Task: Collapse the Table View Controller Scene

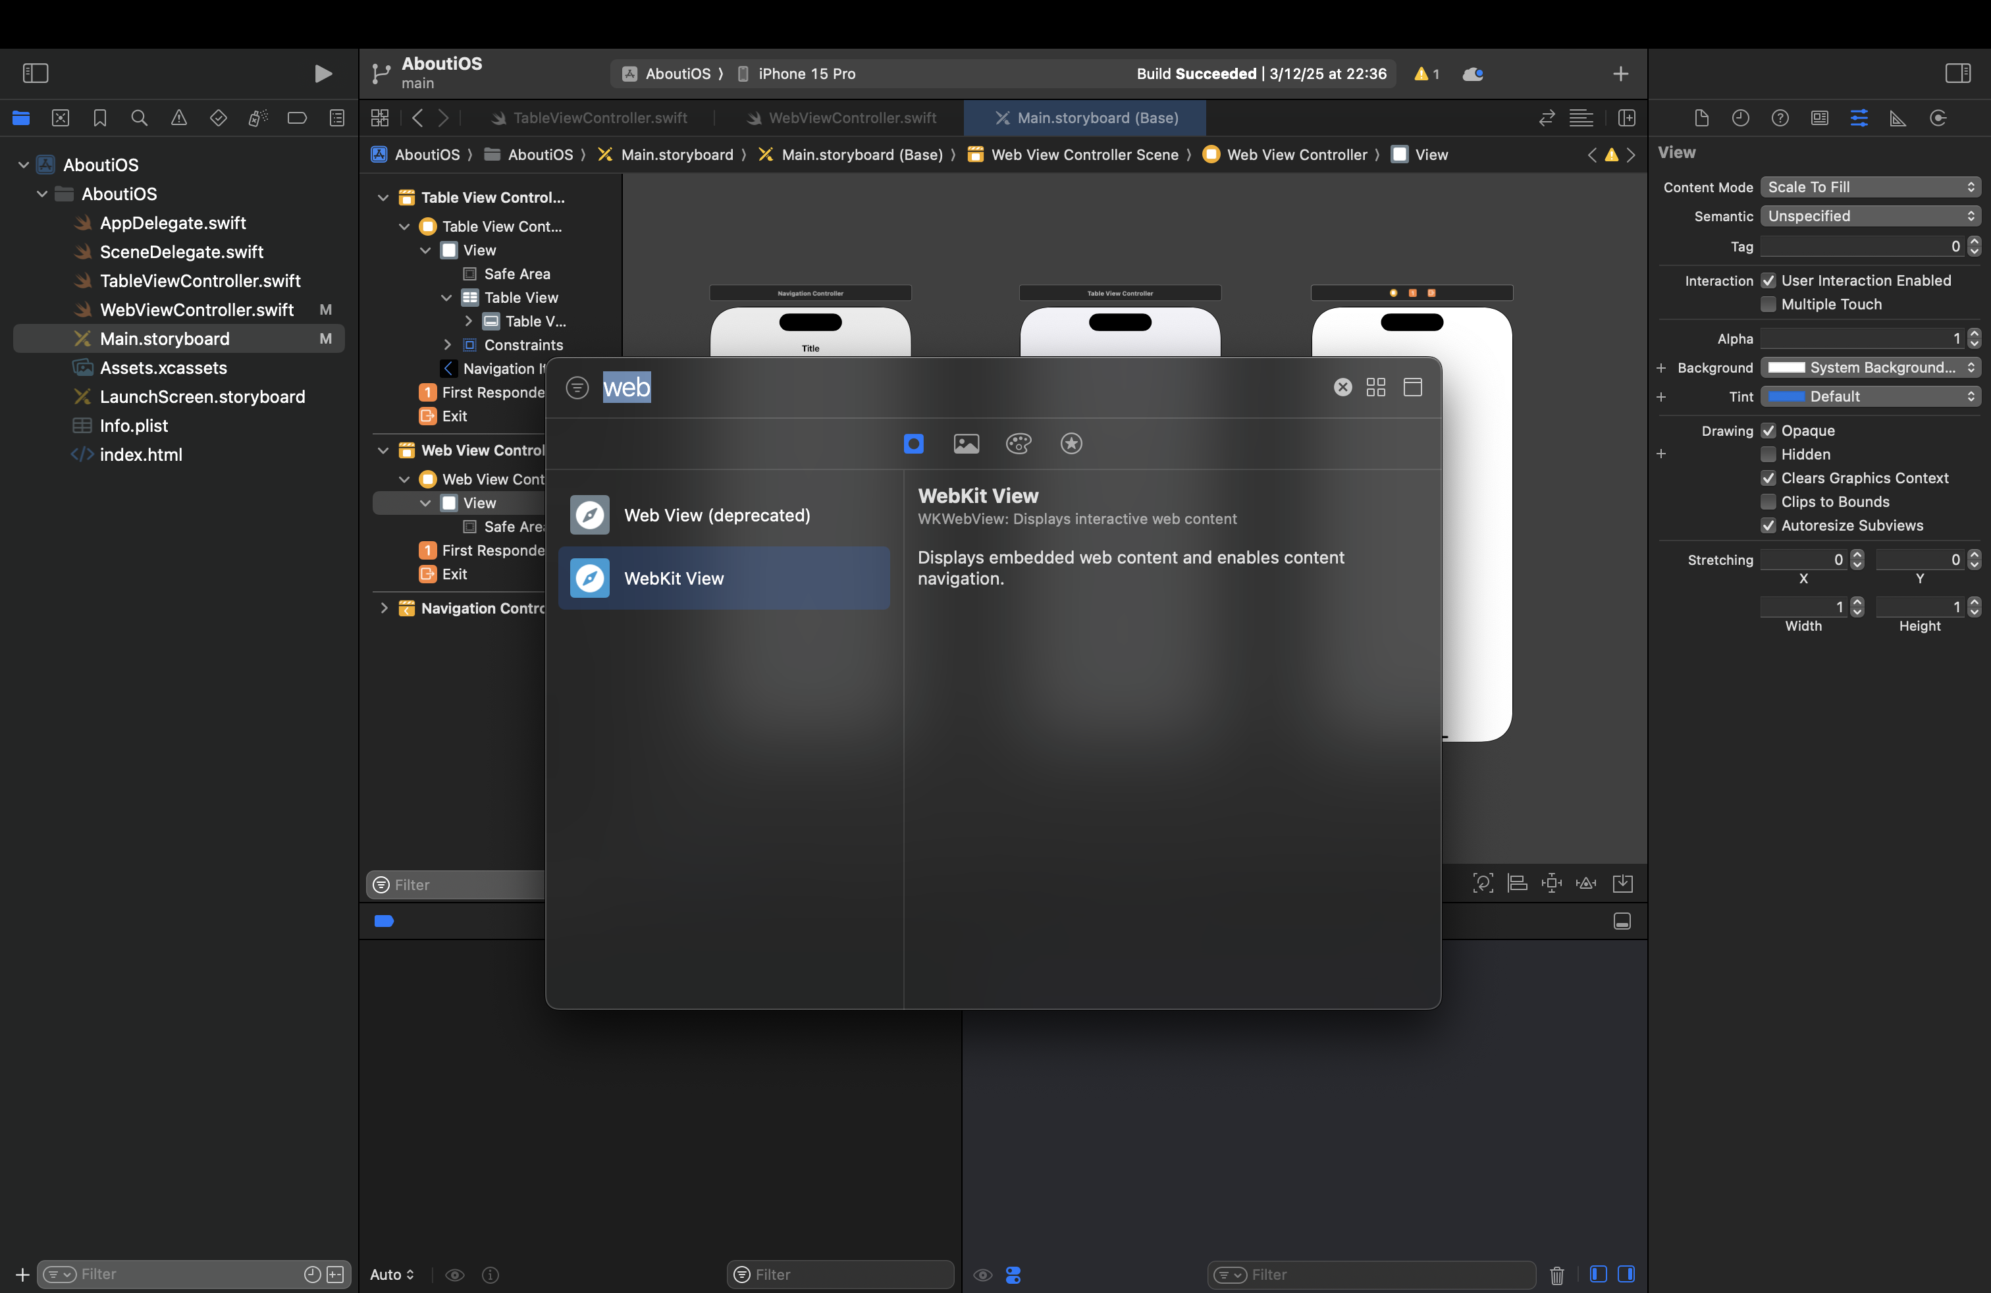Action: (x=383, y=198)
